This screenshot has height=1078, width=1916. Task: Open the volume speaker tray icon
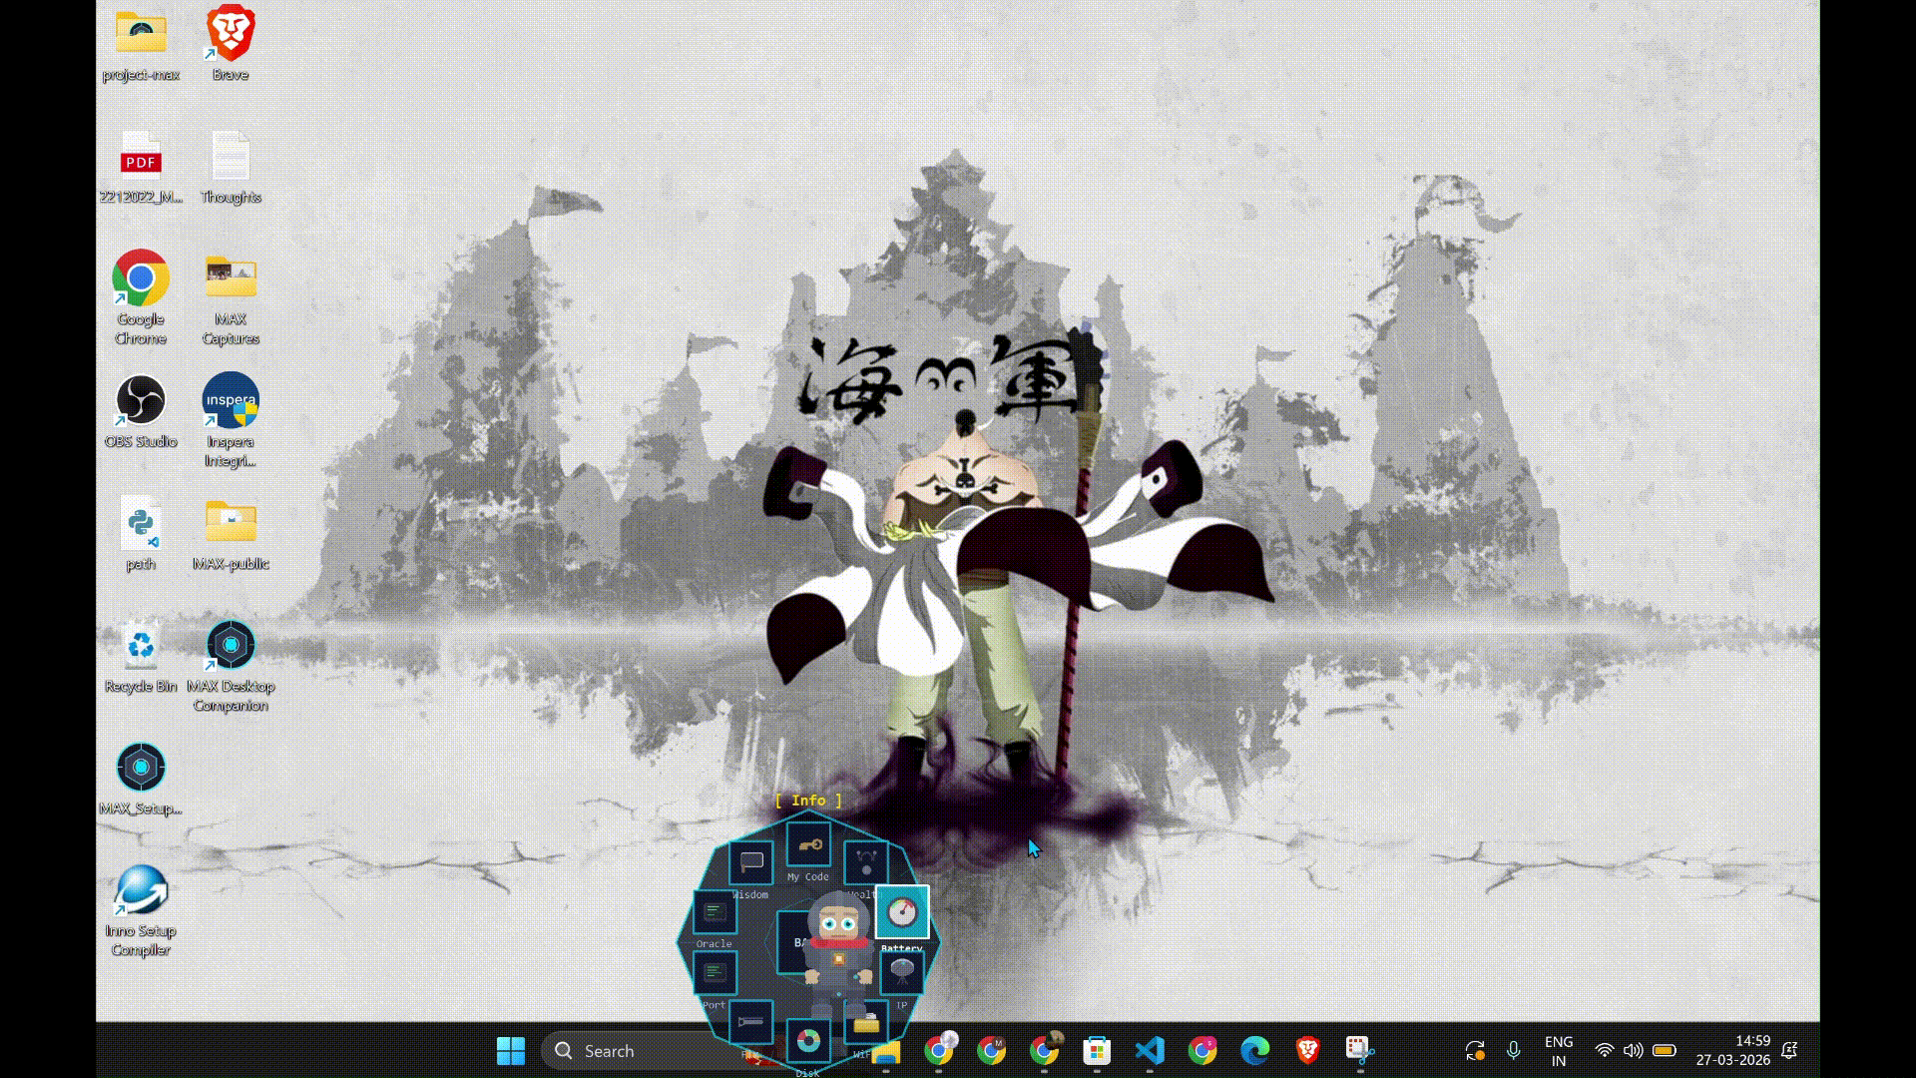pyautogui.click(x=1634, y=1050)
